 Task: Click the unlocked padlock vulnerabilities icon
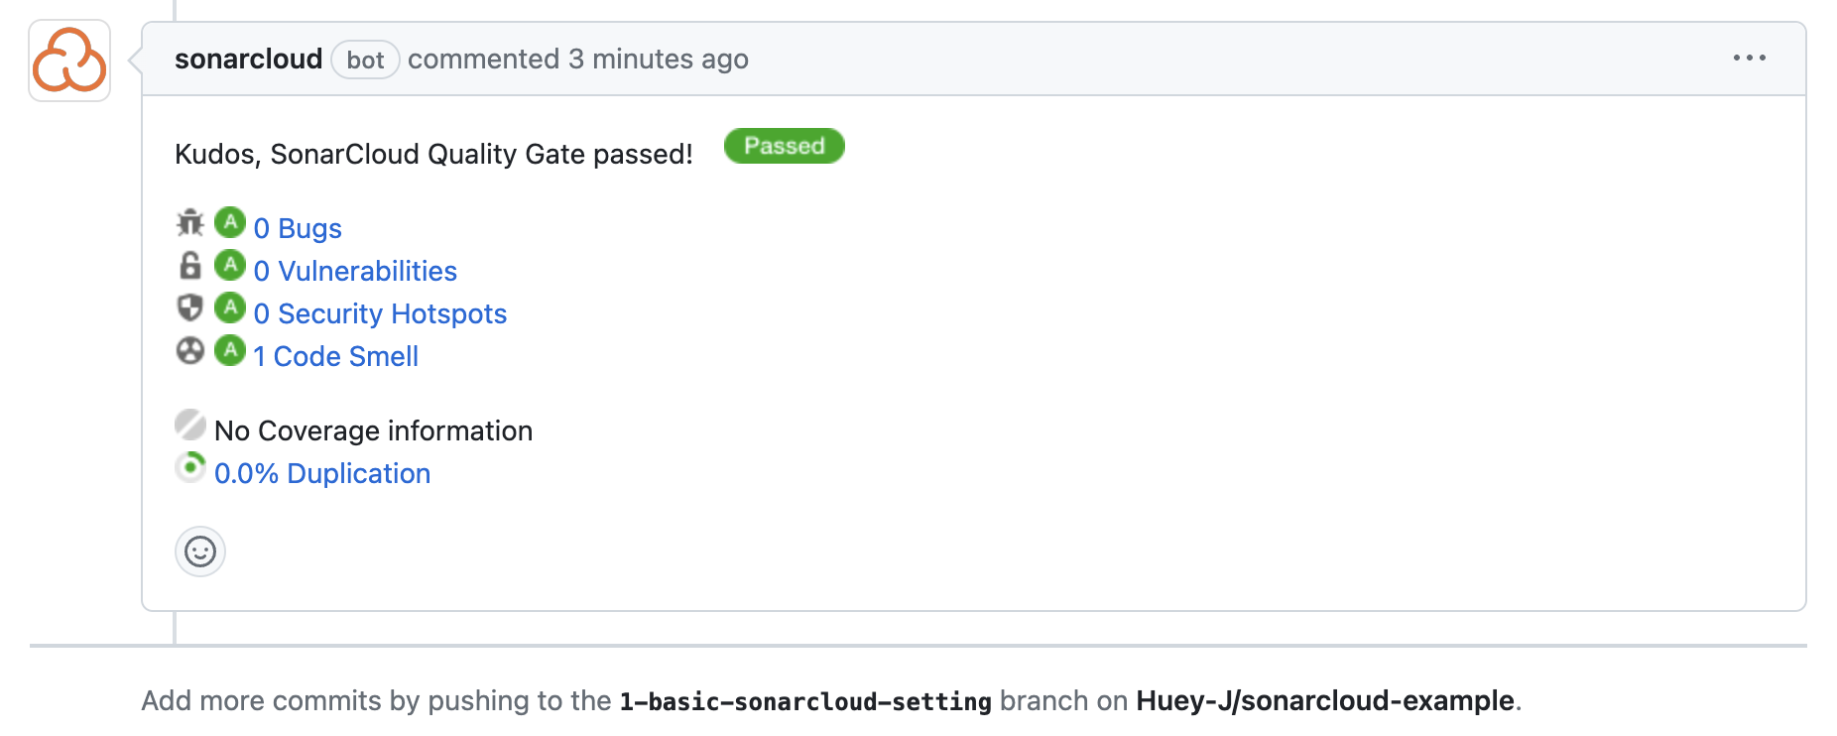click(x=190, y=266)
